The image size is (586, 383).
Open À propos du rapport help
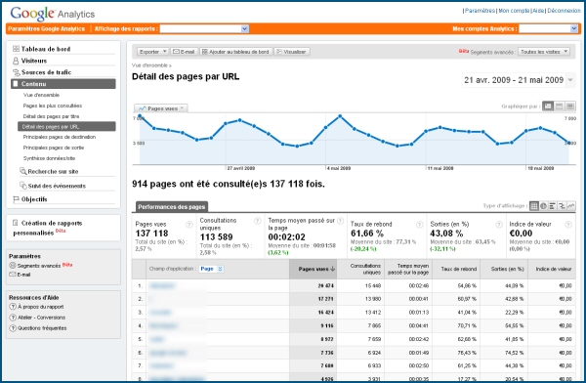click(x=40, y=307)
